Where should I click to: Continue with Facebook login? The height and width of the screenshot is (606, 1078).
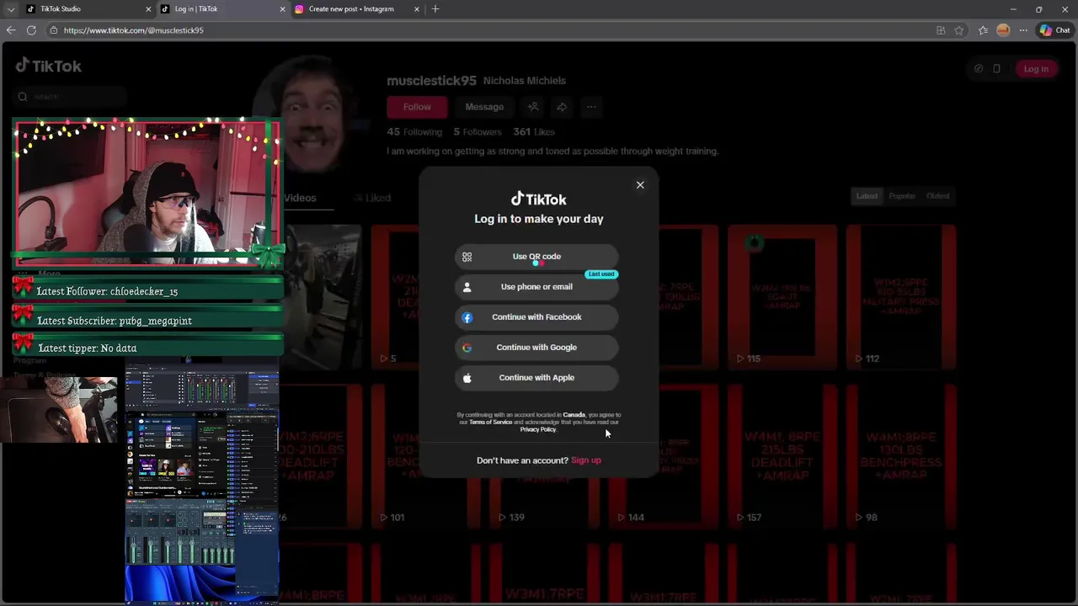(x=536, y=317)
